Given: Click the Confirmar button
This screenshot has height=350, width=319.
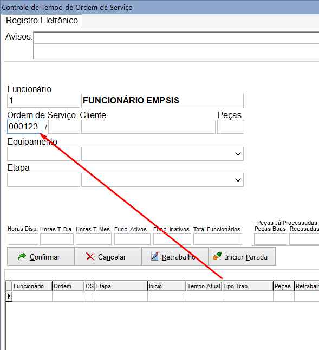Looking at the screenshot, I should pos(41,257).
